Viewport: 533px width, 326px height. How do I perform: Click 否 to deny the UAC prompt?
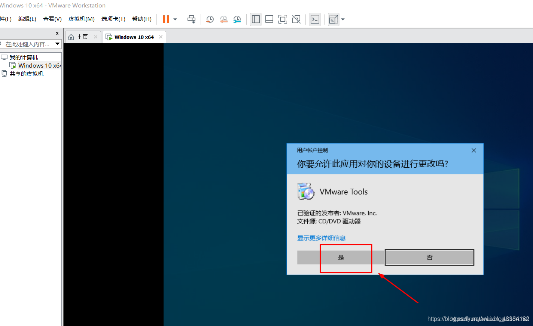click(x=430, y=257)
